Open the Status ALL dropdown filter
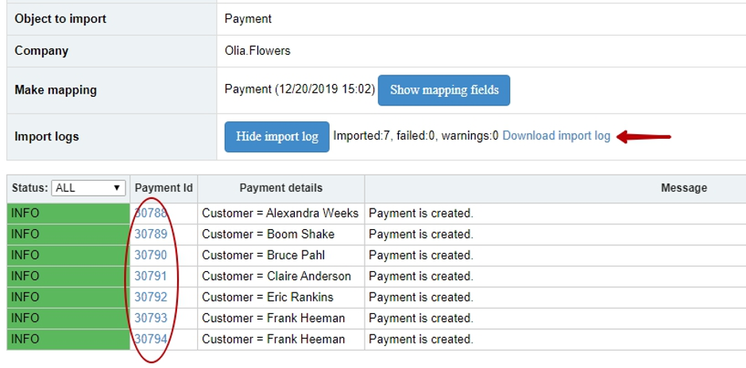Image resolution: width=746 pixels, height=368 pixels. pos(88,188)
